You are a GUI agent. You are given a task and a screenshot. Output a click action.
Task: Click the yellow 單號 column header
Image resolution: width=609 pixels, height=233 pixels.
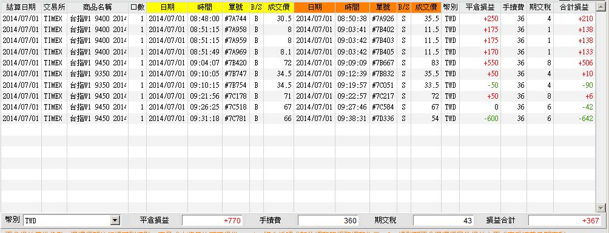tap(236, 7)
